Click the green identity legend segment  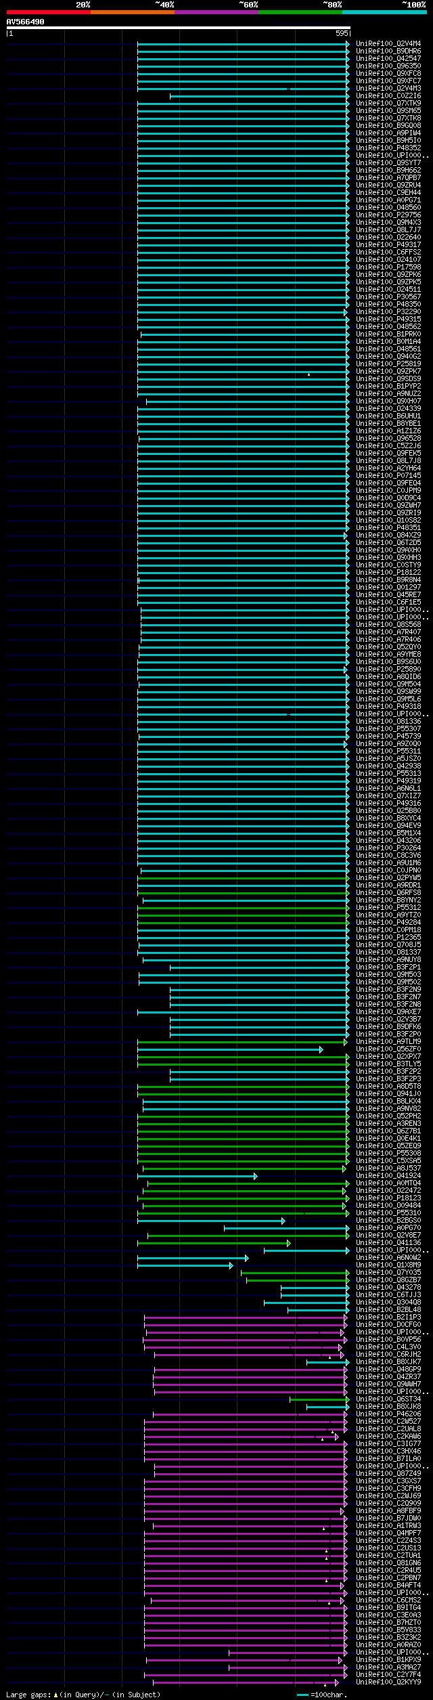pyautogui.click(x=300, y=12)
